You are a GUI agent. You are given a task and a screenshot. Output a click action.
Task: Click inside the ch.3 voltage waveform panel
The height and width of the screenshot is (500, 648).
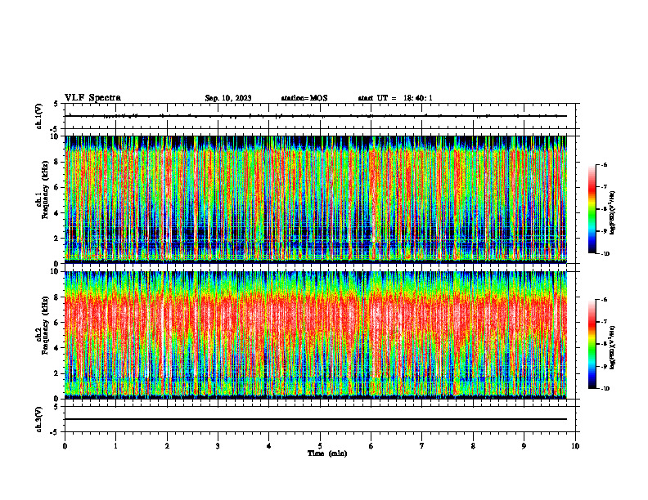coord(320,419)
